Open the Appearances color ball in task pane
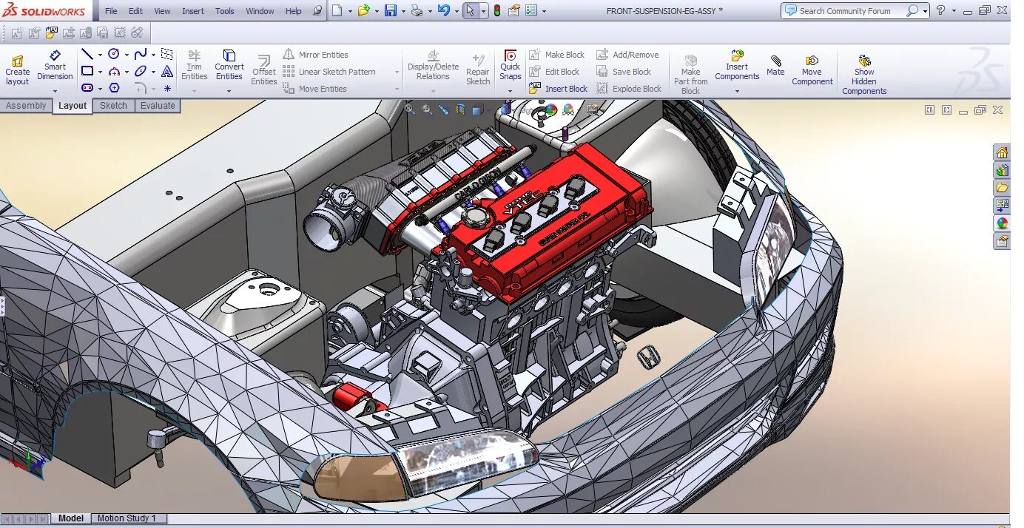1024x528 pixels. pyautogui.click(x=1002, y=223)
